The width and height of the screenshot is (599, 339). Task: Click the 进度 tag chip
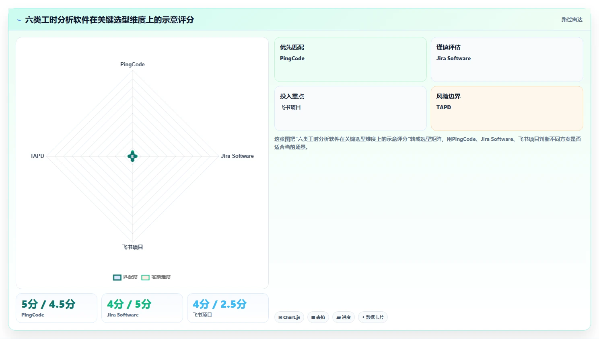tap(344, 317)
